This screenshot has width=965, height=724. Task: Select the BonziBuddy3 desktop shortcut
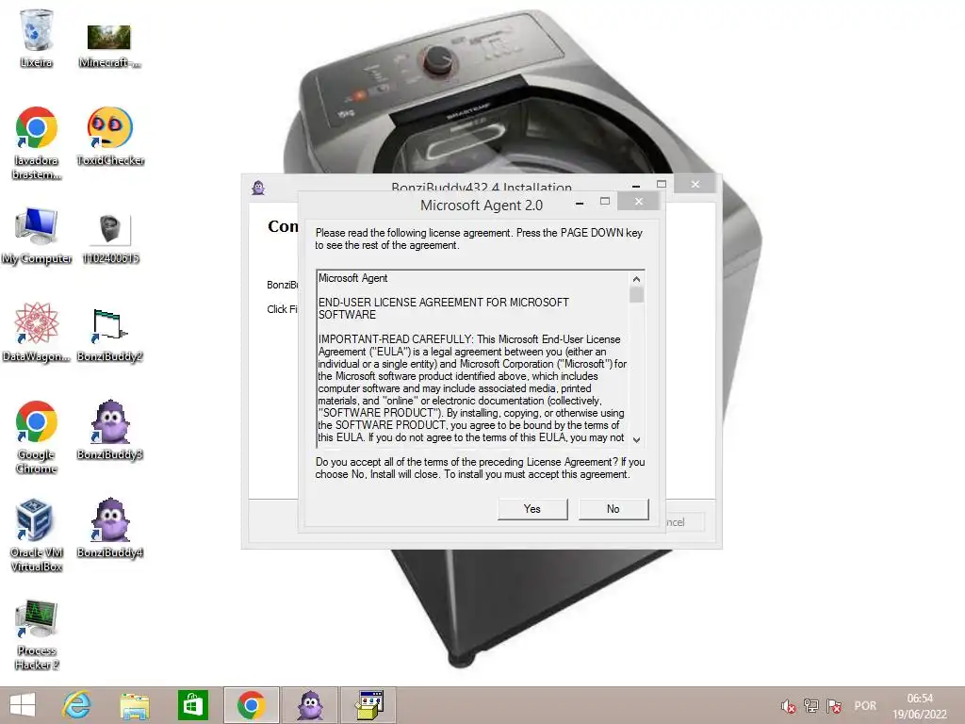pos(110,430)
